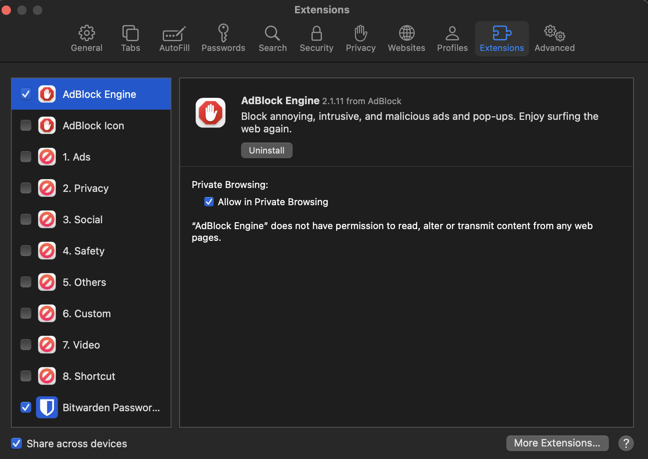Click the Bitwarden shield icon

(47, 407)
